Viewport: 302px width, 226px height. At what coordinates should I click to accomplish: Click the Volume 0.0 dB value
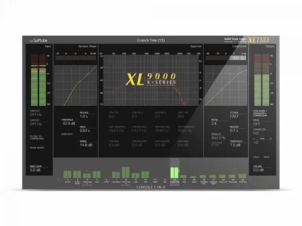tap(259, 170)
